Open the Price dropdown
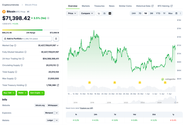 [x=72, y=13]
